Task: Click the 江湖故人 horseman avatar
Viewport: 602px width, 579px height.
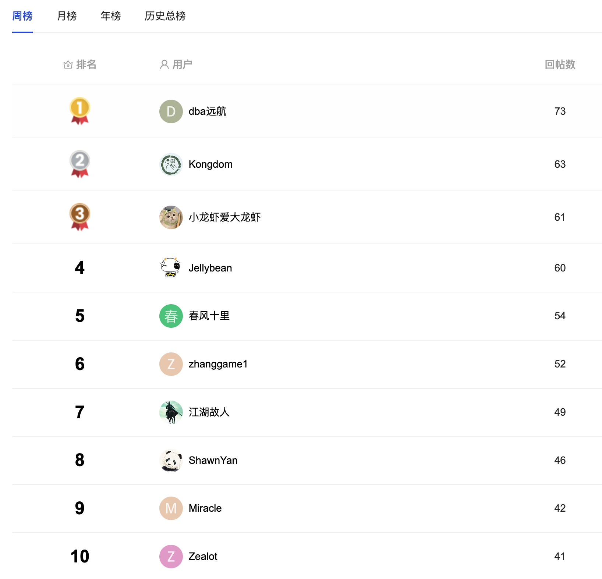Action: coord(171,412)
